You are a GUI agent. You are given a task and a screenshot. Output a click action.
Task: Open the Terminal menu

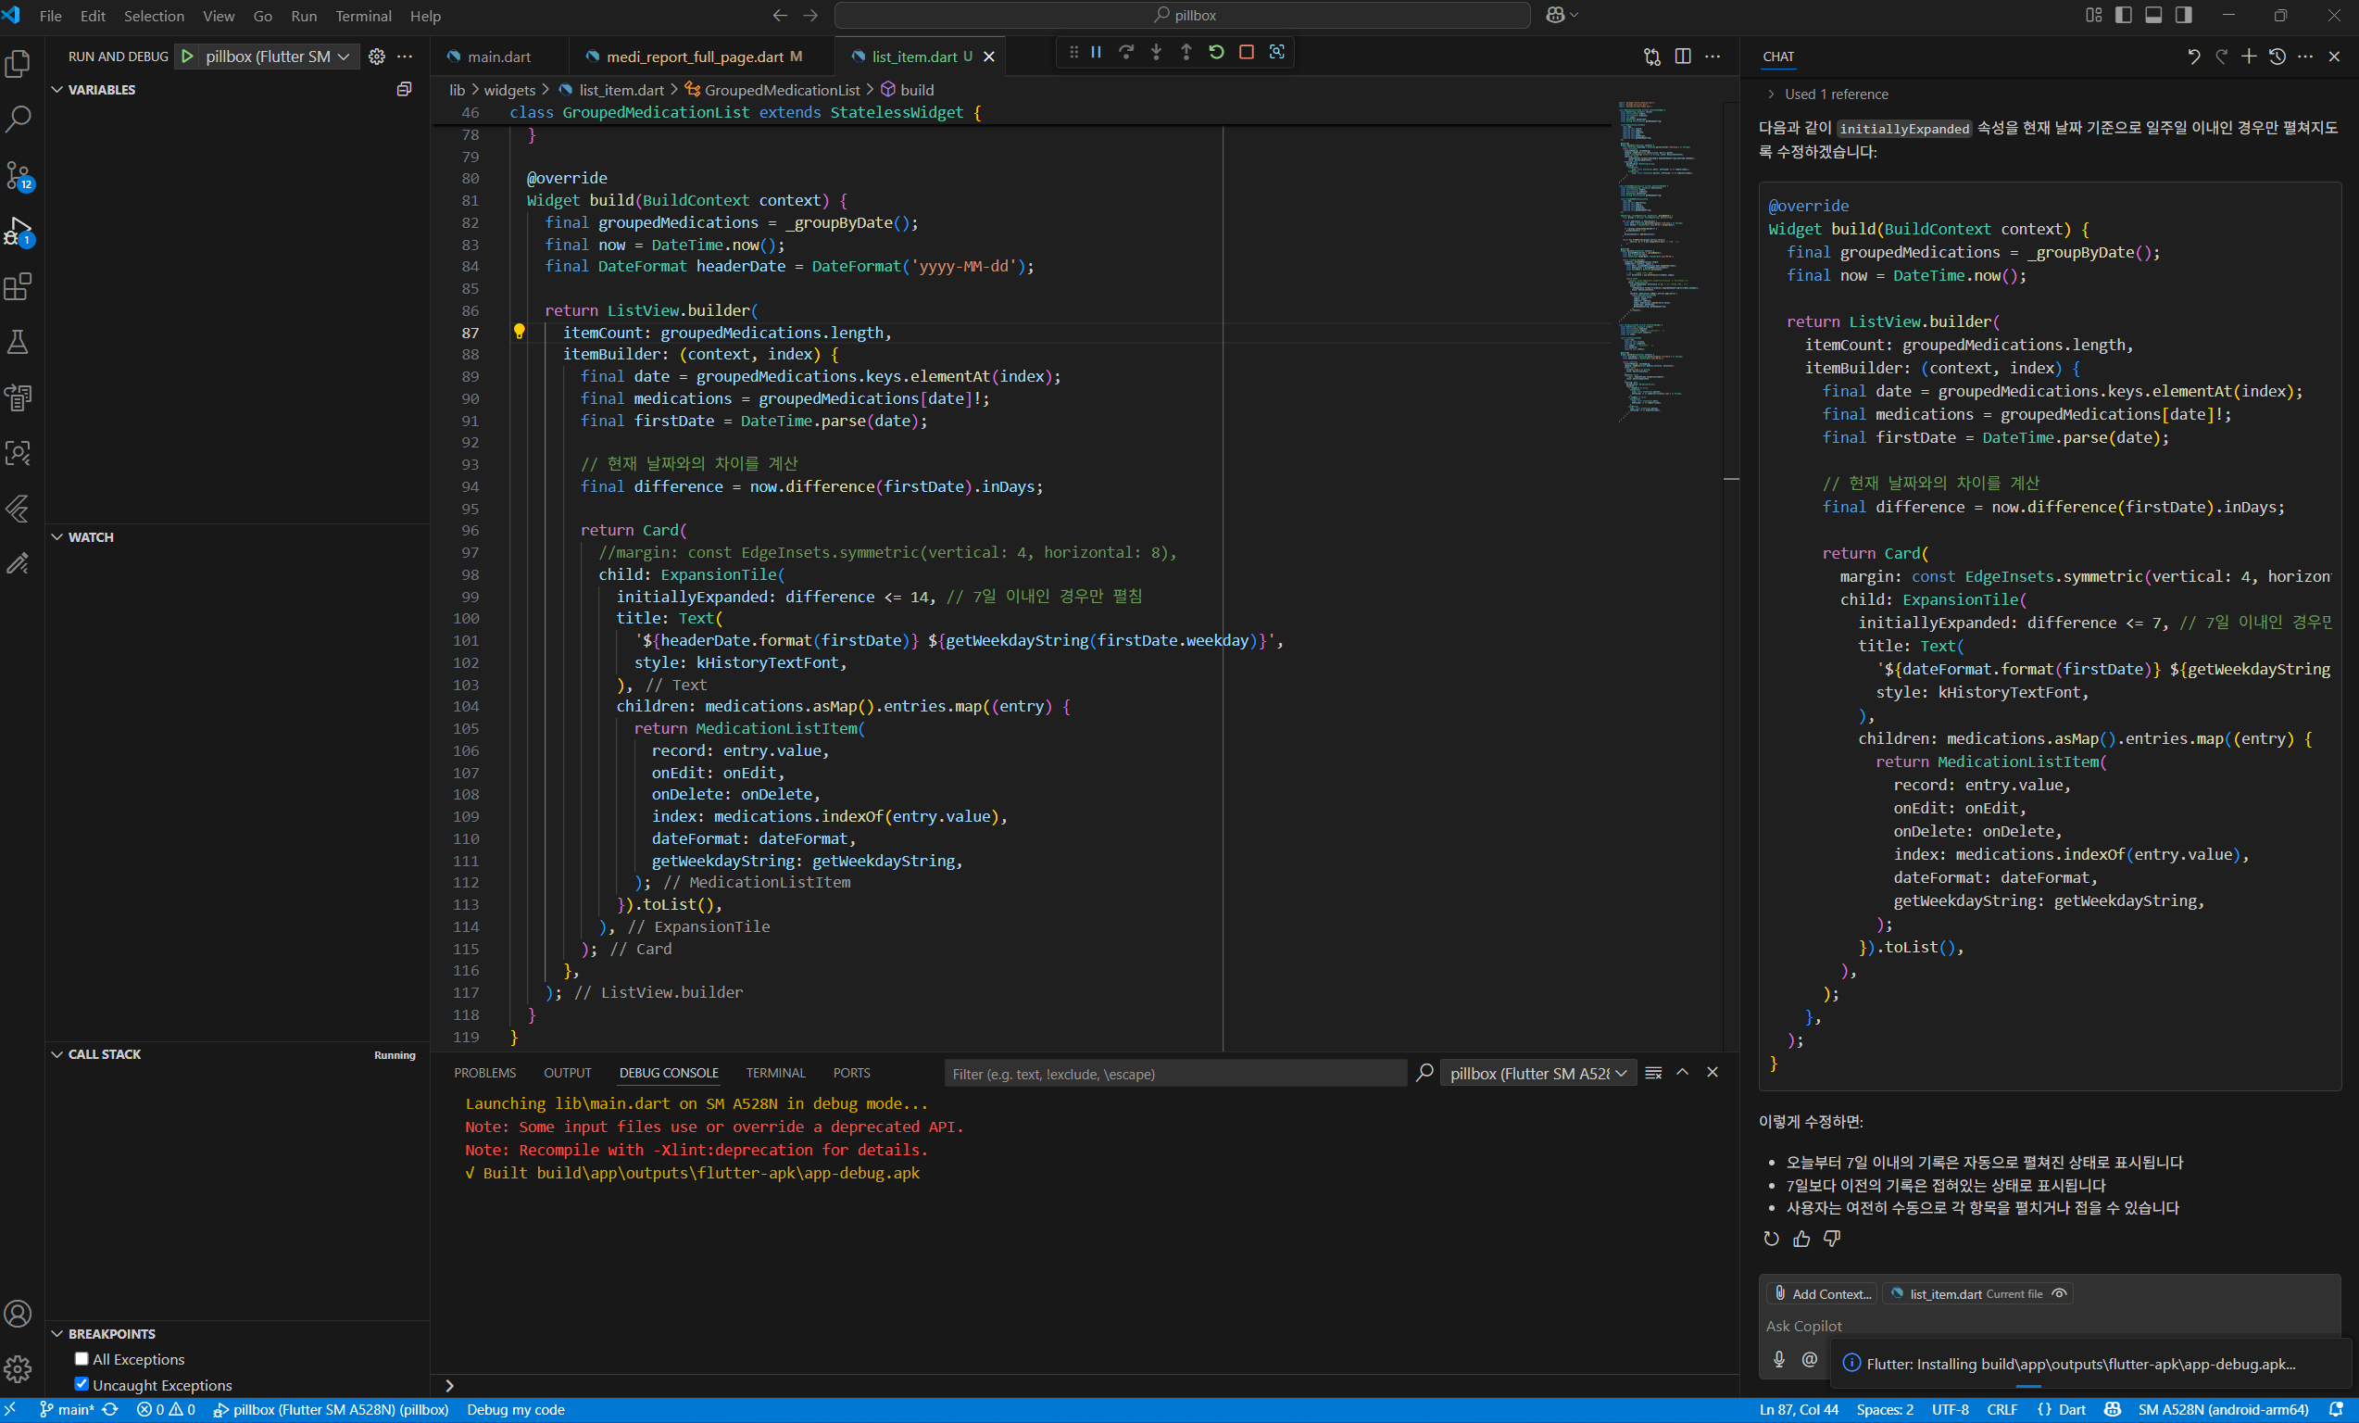click(x=363, y=16)
